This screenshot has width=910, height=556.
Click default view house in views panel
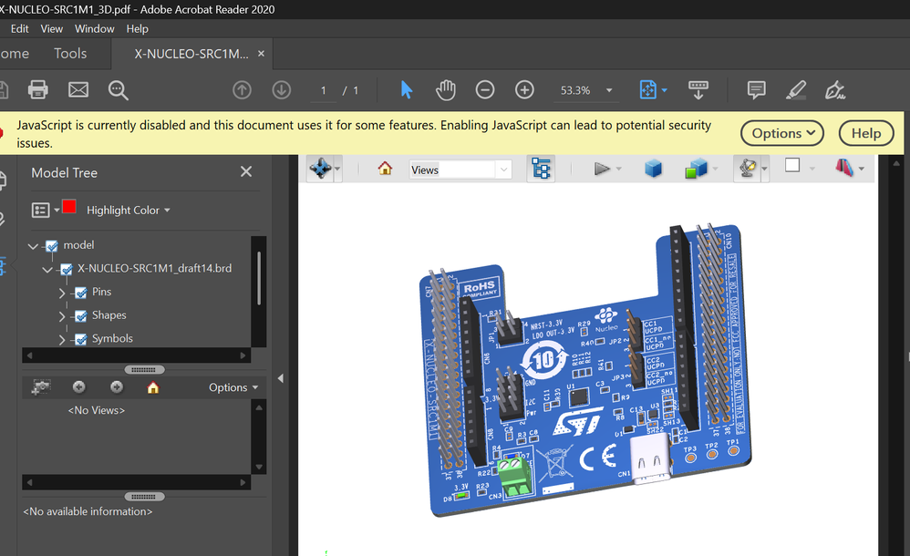coord(152,387)
